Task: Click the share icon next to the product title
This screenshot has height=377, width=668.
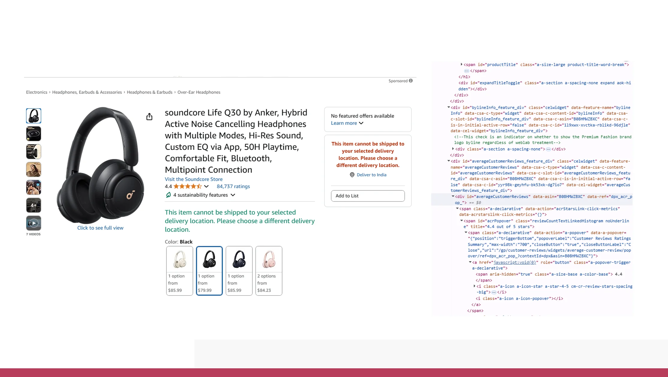Action: tap(149, 116)
